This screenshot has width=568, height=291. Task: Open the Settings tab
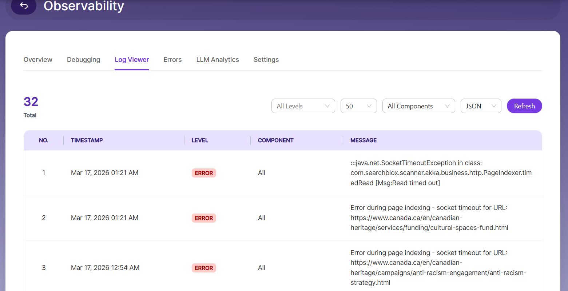(266, 60)
